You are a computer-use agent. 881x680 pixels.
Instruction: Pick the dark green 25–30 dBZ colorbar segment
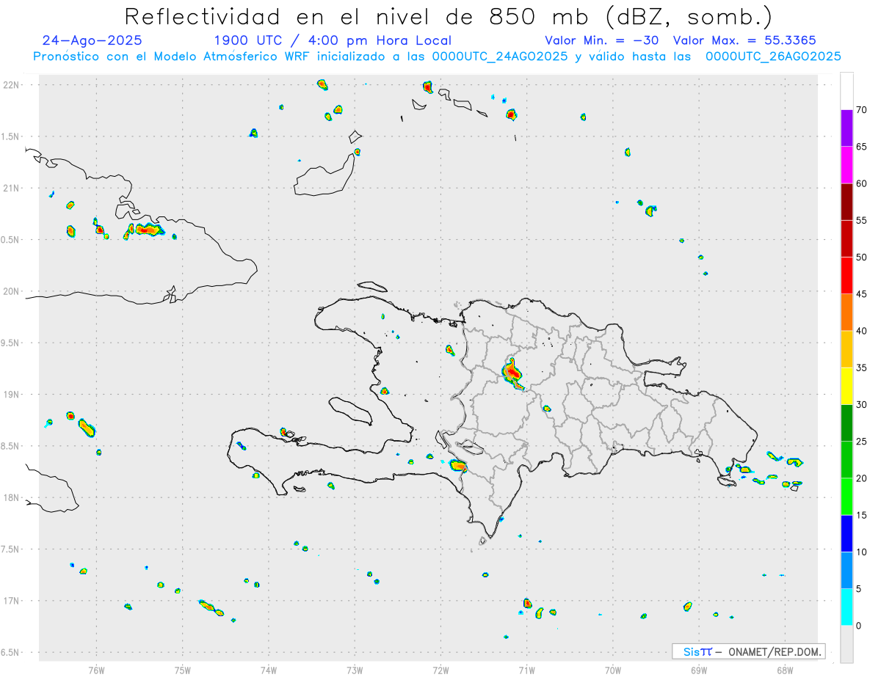[846, 423]
